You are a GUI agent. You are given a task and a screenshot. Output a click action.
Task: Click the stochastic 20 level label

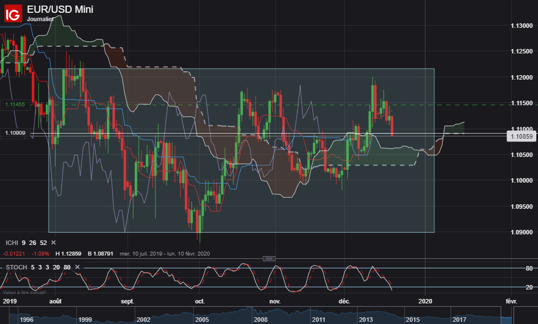click(x=529, y=287)
